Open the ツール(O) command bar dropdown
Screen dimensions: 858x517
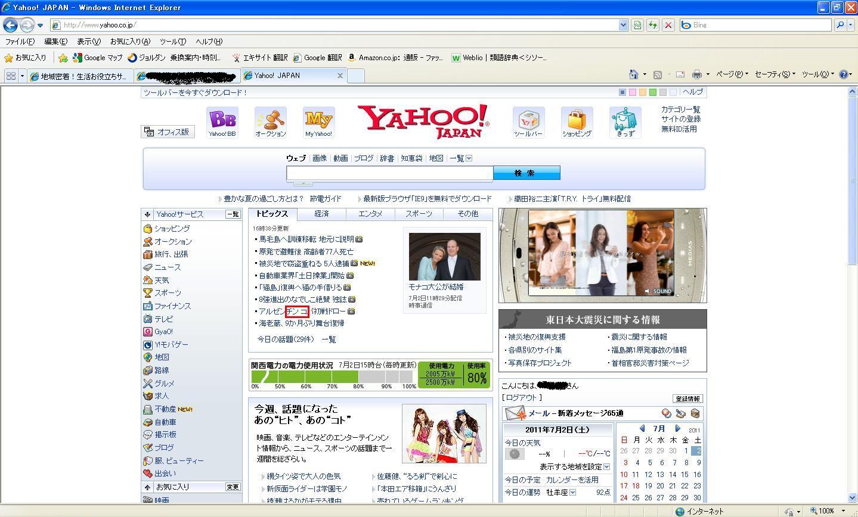817,74
